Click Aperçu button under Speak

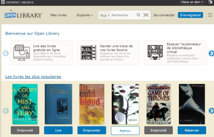pos(125,130)
